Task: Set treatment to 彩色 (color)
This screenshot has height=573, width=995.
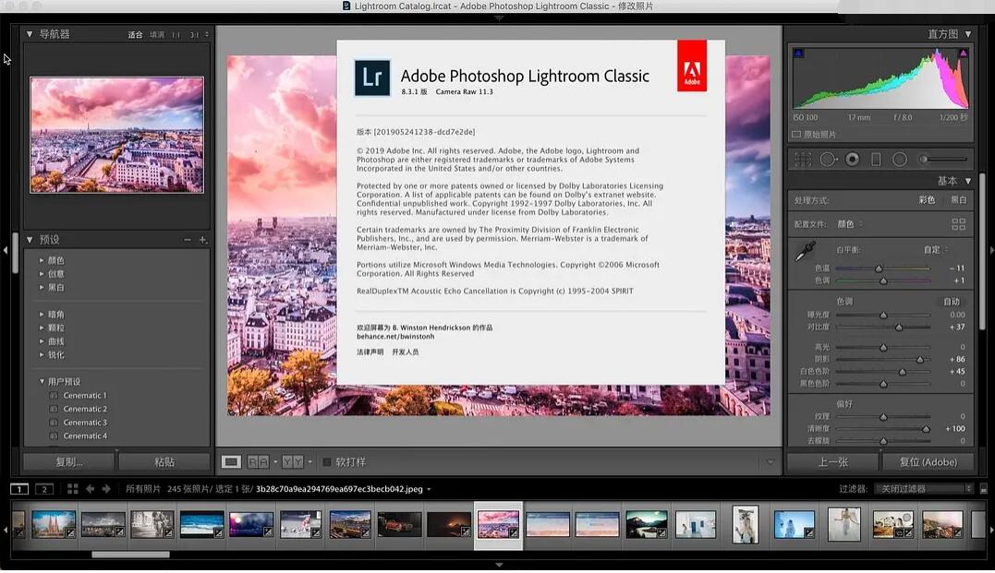Action: click(x=928, y=200)
